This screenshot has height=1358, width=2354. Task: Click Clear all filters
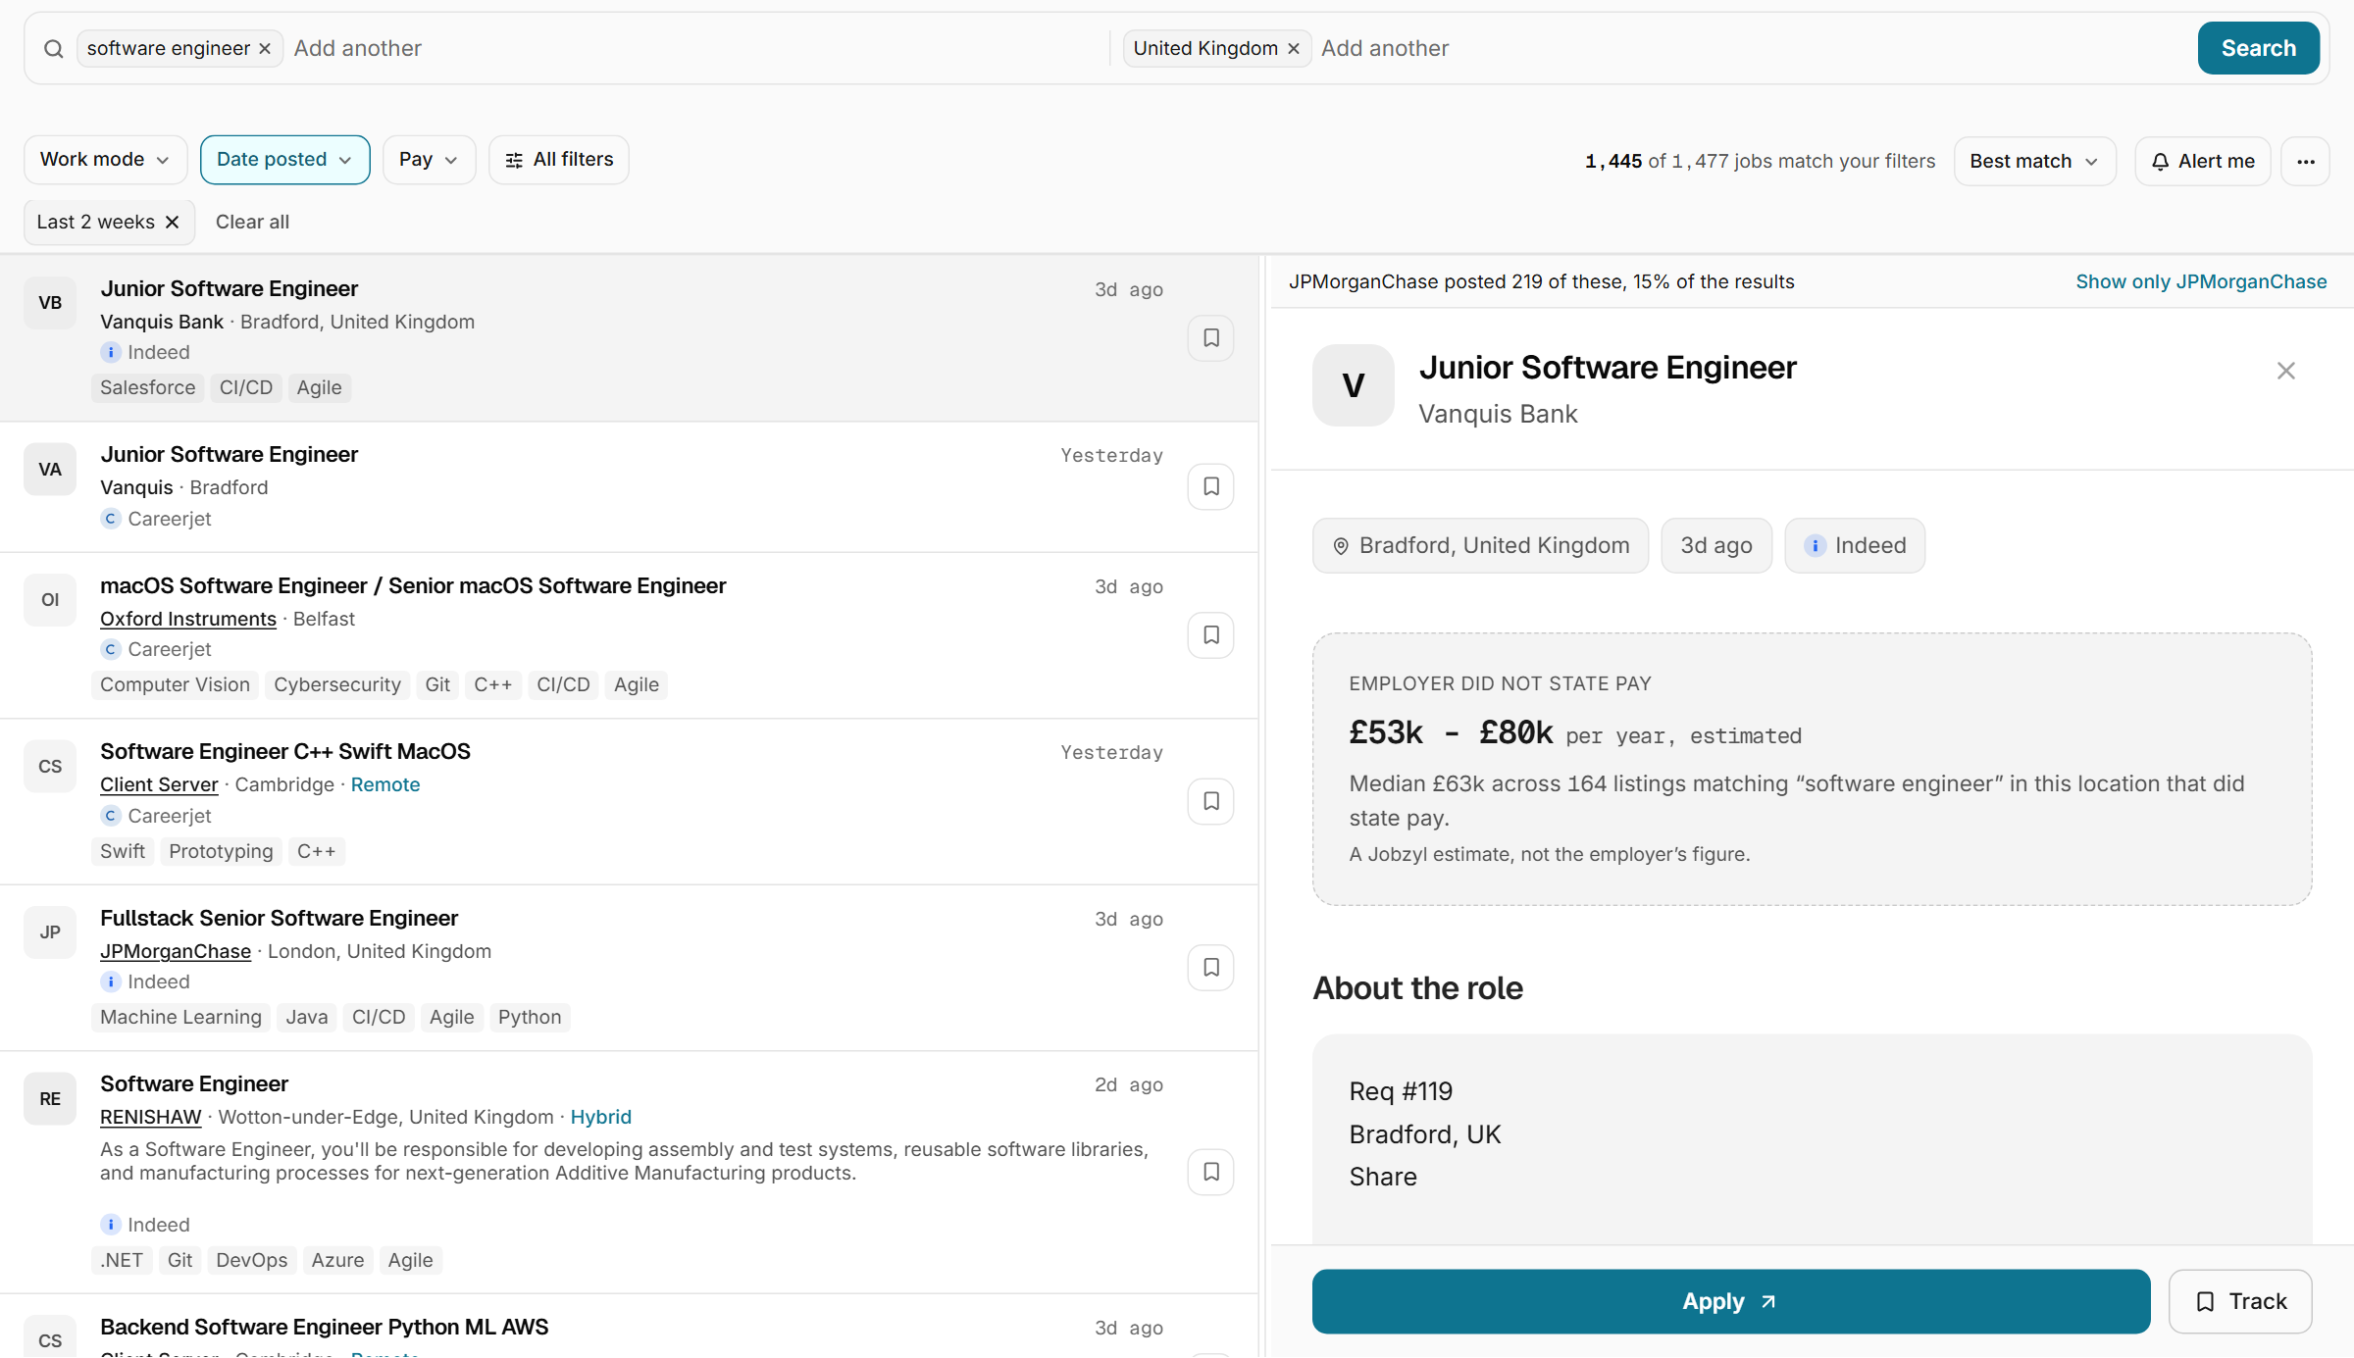click(252, 222)
